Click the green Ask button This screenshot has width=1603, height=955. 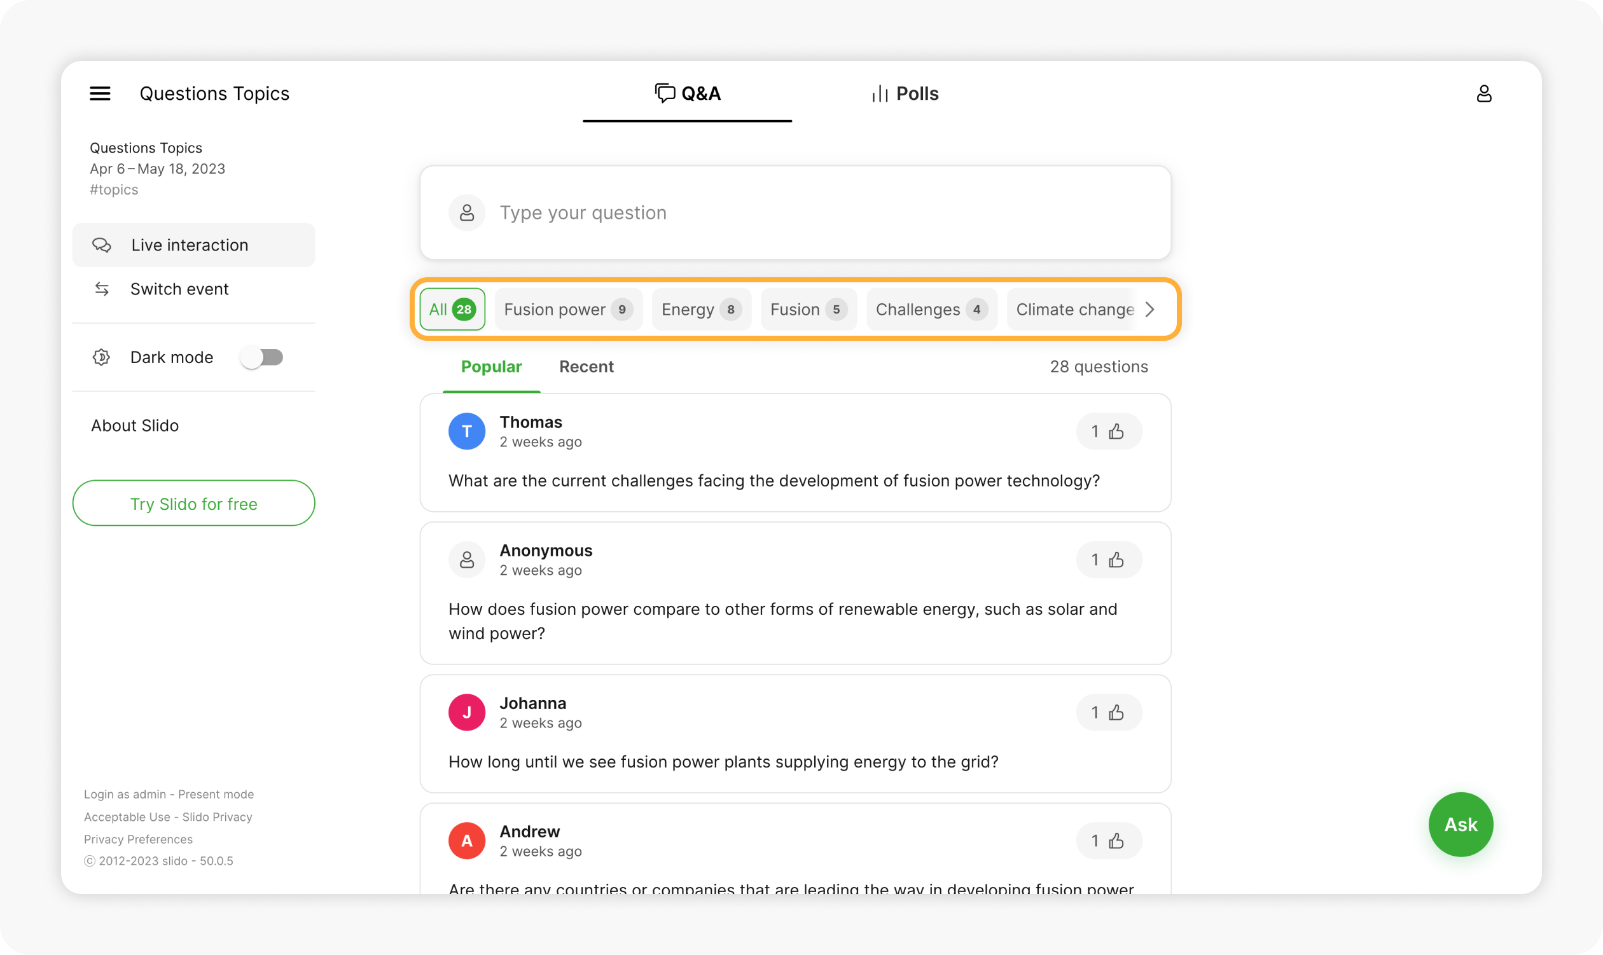pyautogui.click(x=1461, y=825)
